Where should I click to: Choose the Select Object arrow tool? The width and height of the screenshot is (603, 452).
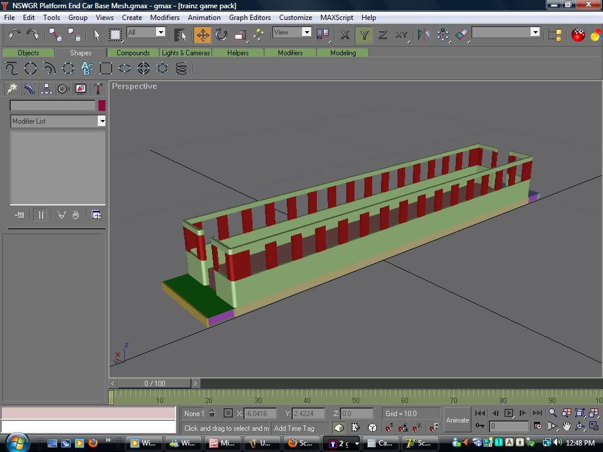click(x=97, y=35)
